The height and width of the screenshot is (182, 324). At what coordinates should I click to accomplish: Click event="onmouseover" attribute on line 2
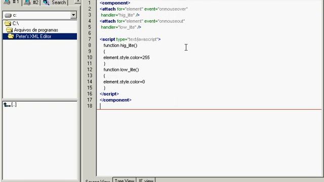166,9
